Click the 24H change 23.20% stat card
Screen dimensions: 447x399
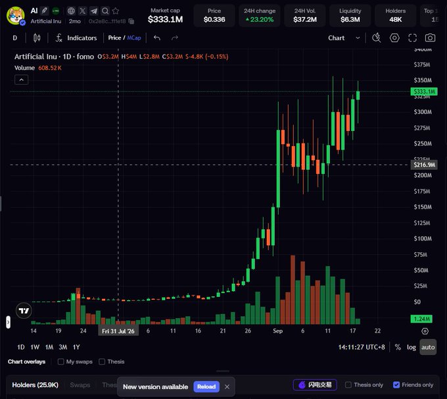pyautogui.click(x=260, y=15)
